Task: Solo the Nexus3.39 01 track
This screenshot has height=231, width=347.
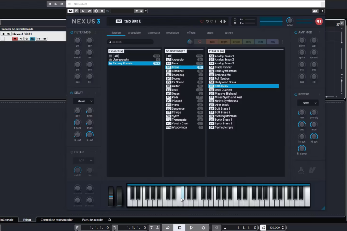Action: 9,34
